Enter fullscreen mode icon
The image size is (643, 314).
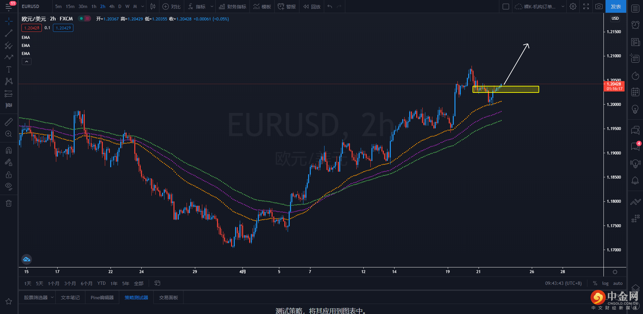[x=586, y=6]
